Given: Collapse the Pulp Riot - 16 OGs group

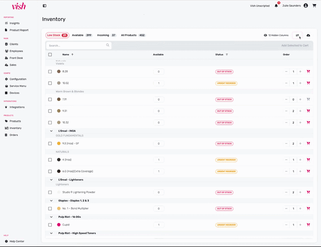Looking at the screenshot, I should click(51, 217).
